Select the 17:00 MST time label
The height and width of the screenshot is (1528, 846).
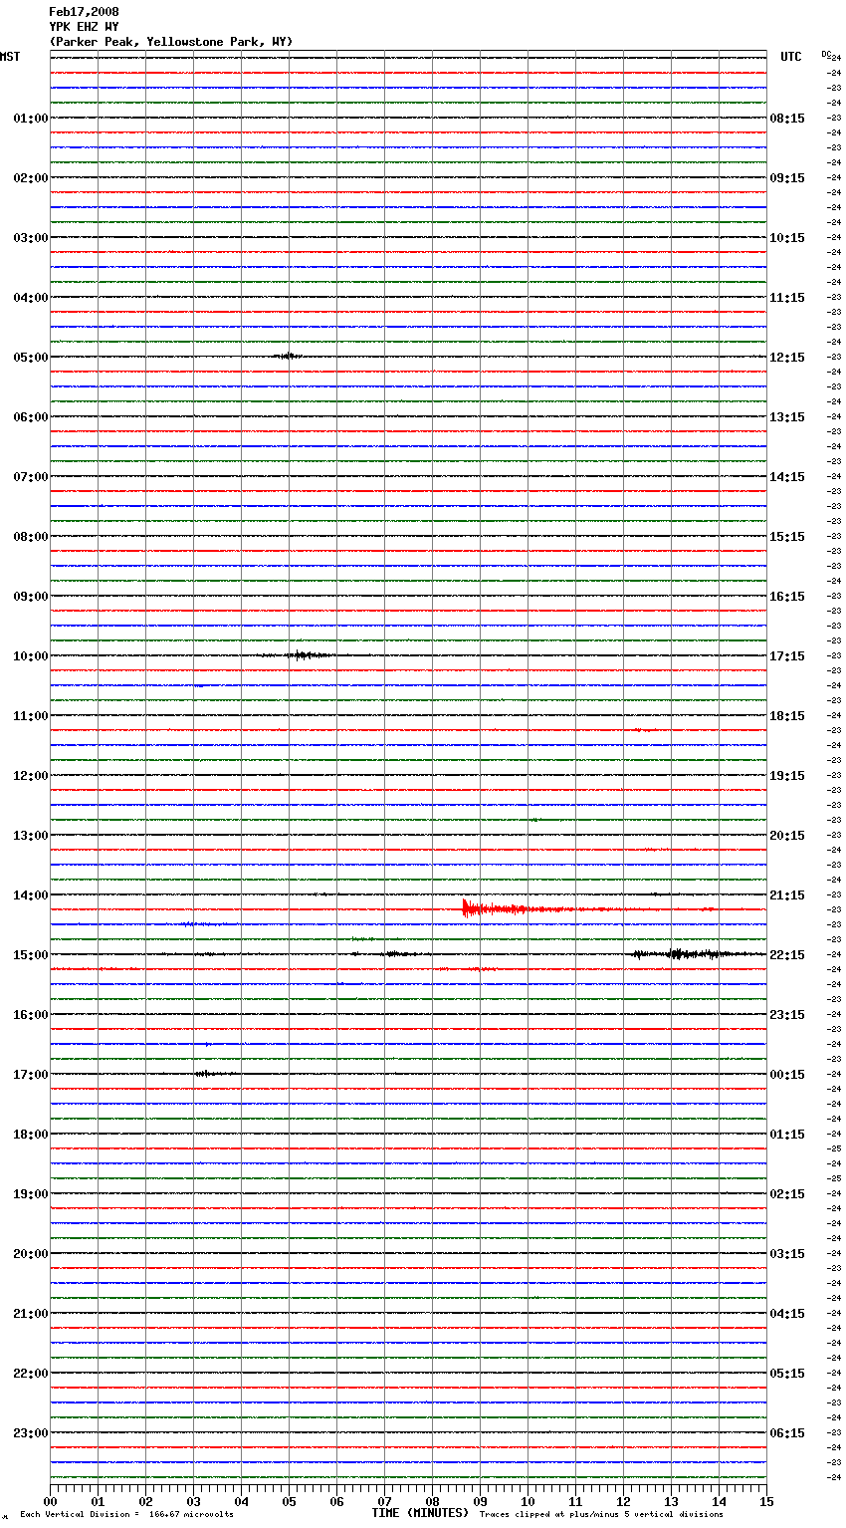(31, 1075)
